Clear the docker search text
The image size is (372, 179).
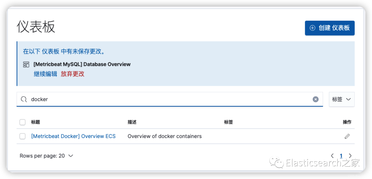point(316,99)
